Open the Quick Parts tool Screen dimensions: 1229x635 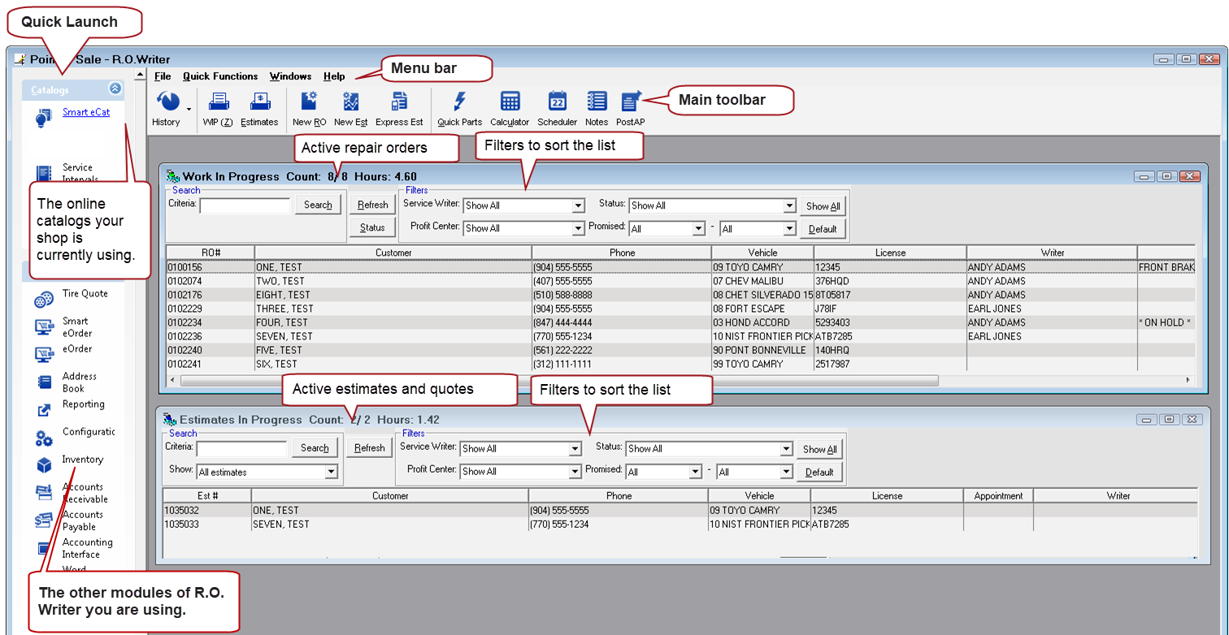click(x=459, y=102)
